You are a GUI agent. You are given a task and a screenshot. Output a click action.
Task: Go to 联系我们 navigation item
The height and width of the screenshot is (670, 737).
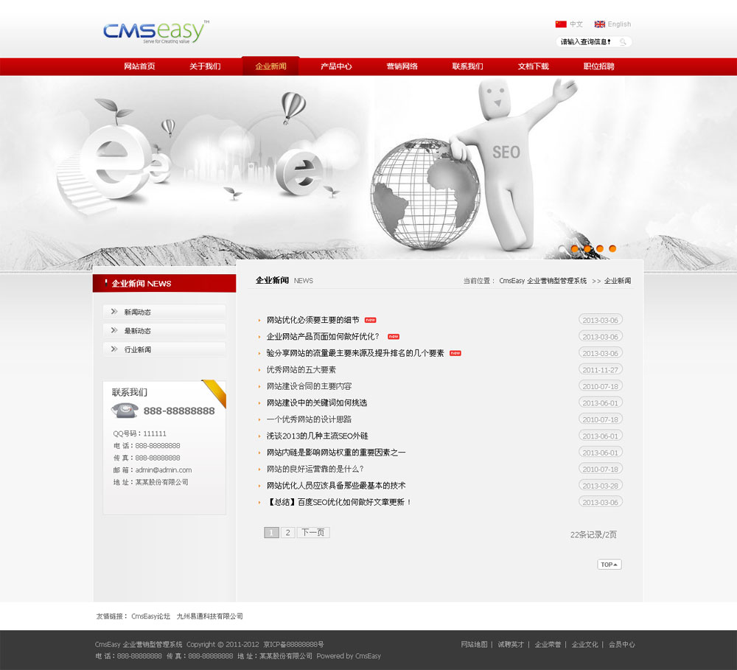click(x=467, y=66)
